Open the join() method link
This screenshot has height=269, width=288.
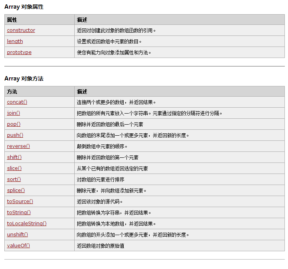13,113
